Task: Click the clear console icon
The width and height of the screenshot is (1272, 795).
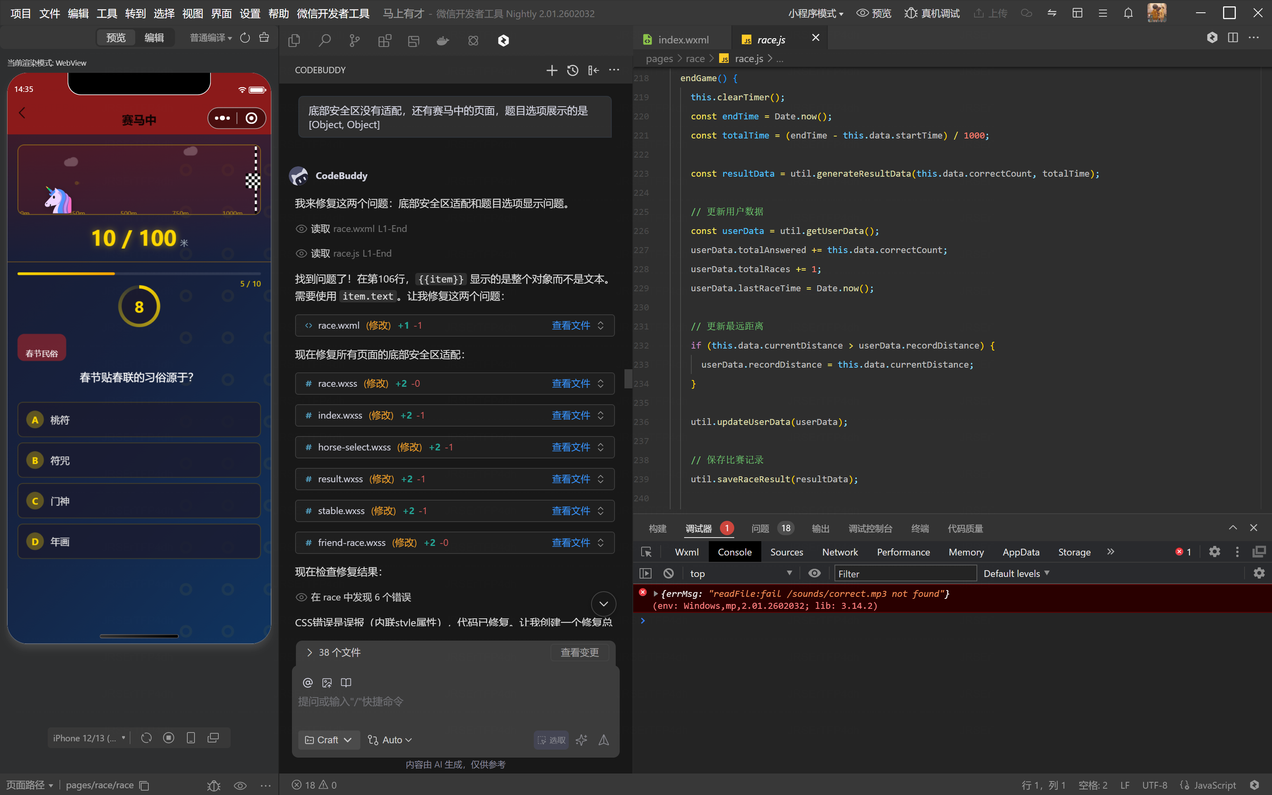Action: pyautogui.click(x=668, y=574)
